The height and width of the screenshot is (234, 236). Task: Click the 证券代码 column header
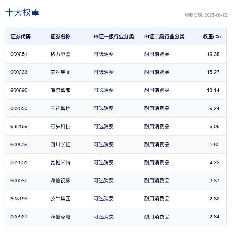(x=21, y=36)
